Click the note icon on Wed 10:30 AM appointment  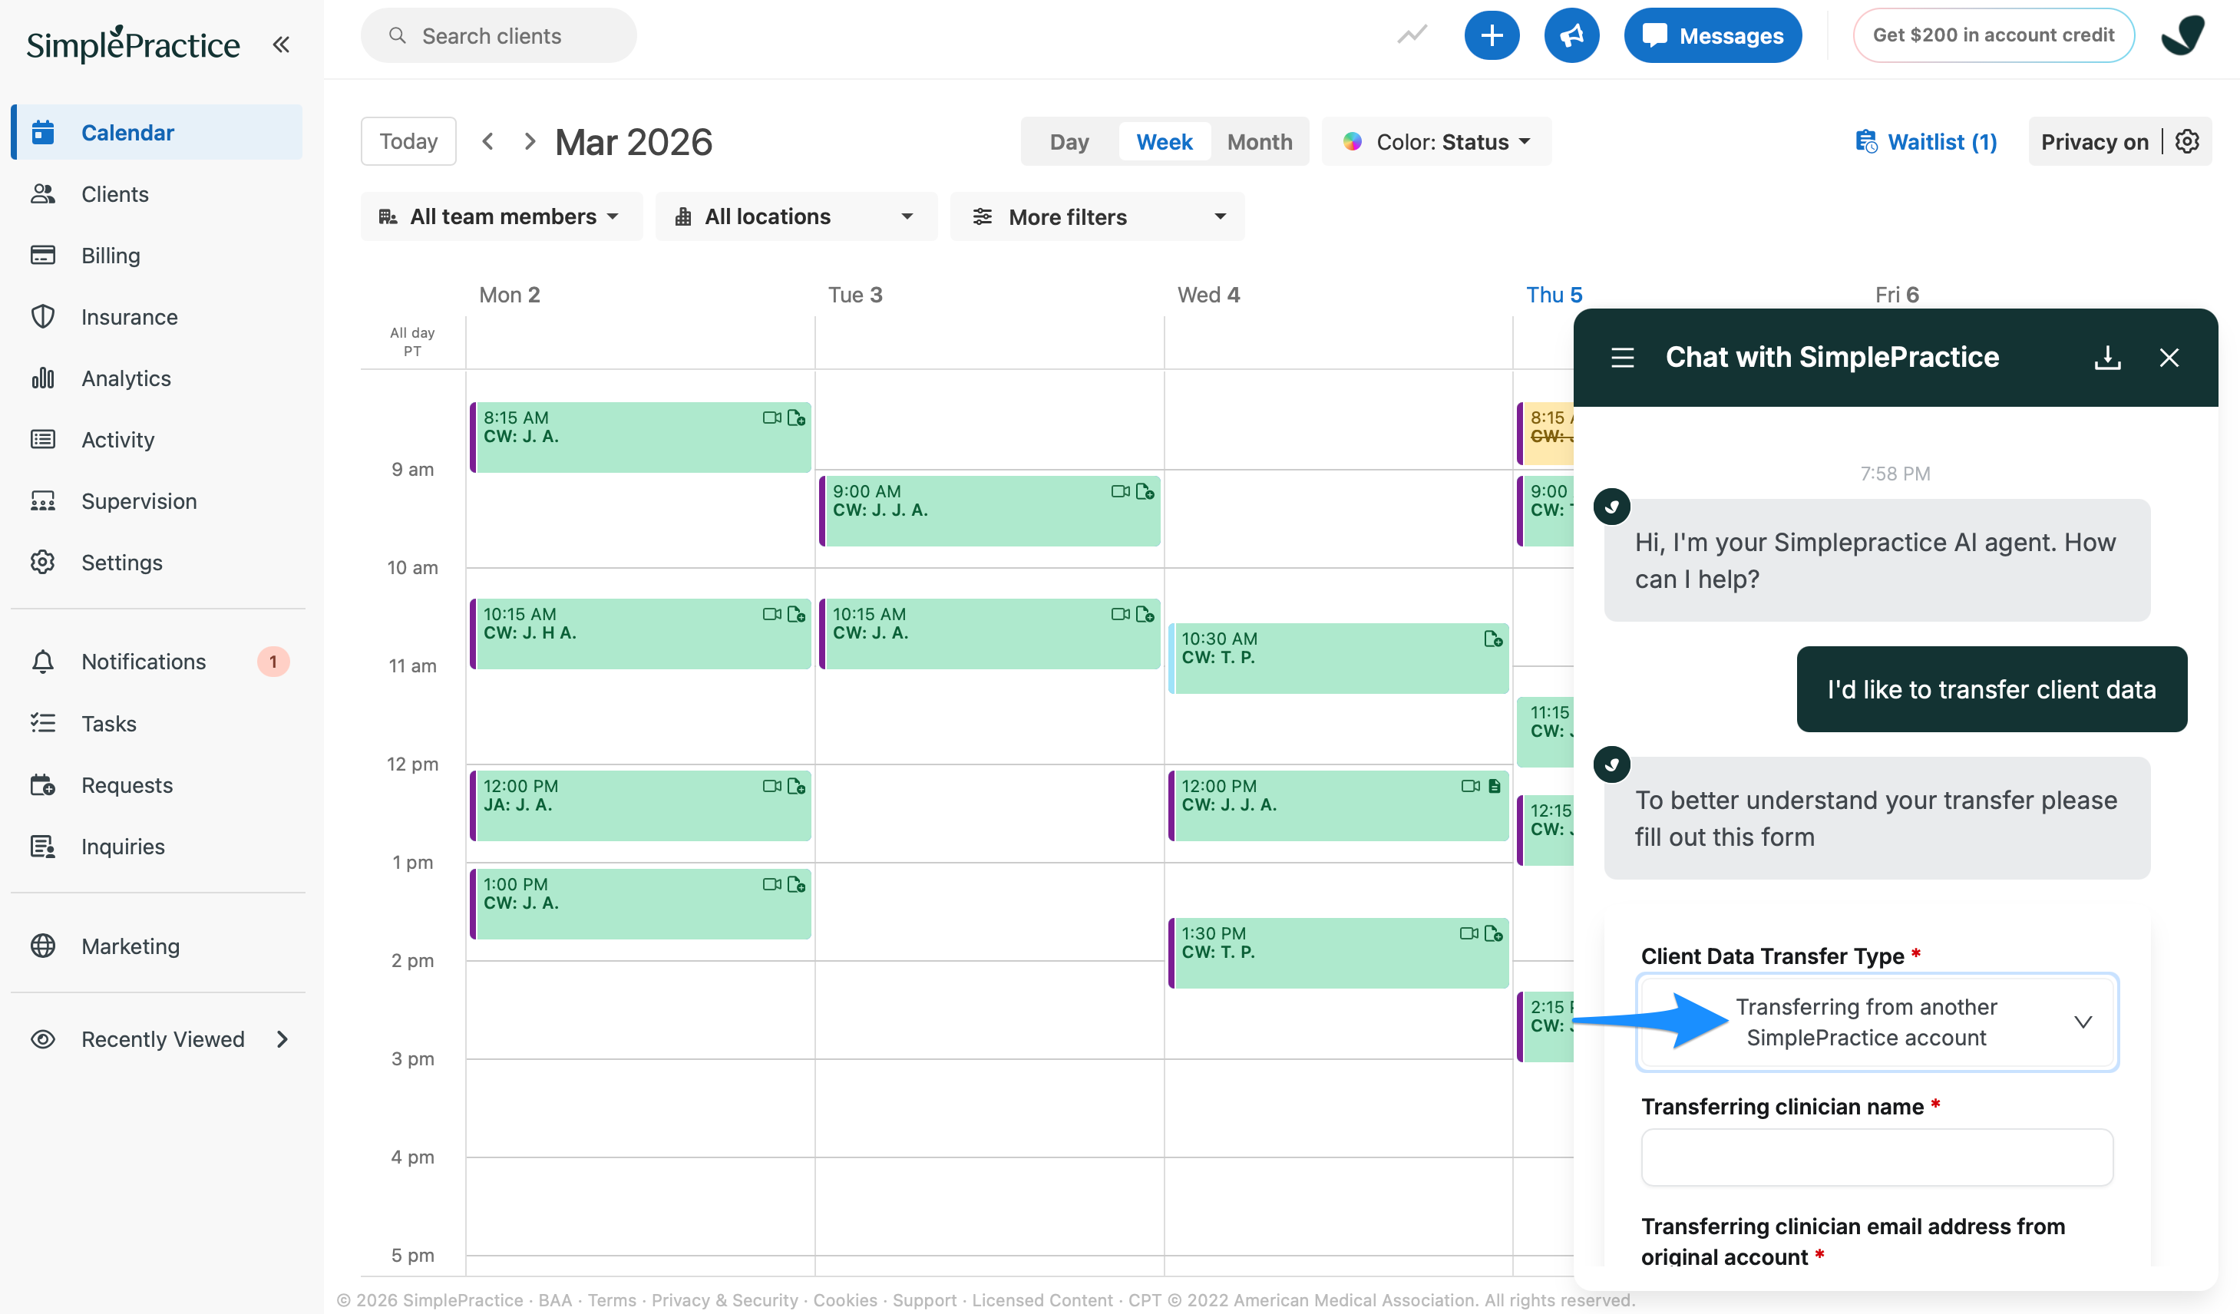[x=1493, y=639]
